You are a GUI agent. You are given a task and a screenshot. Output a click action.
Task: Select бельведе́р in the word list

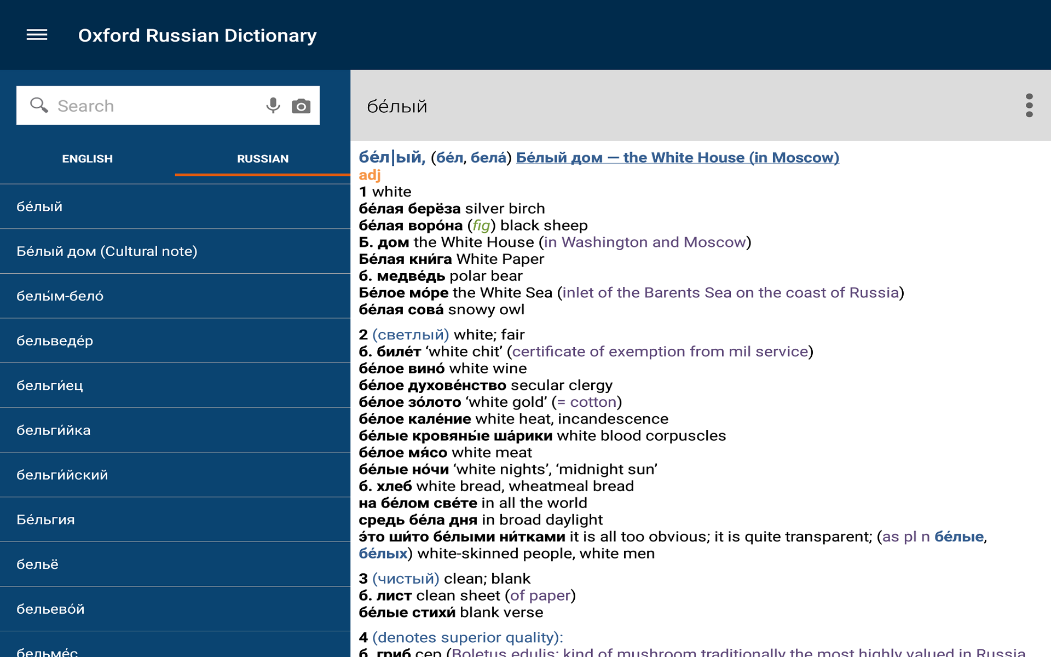coord(175,341)
